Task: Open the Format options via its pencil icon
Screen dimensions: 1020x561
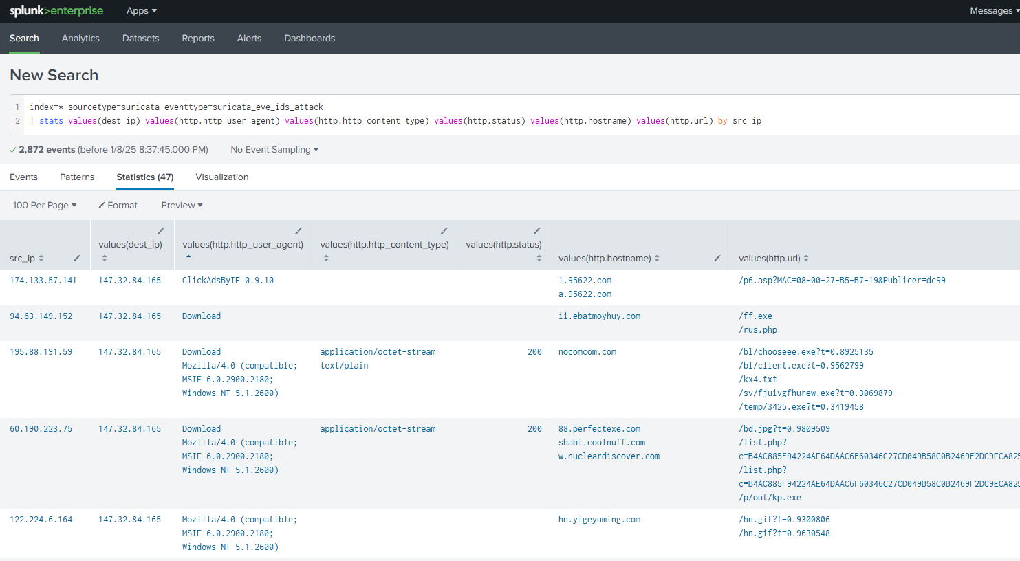Action: (118, 205)
